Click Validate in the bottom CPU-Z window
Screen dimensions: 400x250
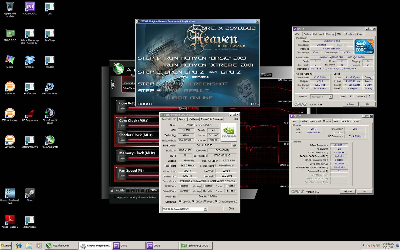point(347,192)
